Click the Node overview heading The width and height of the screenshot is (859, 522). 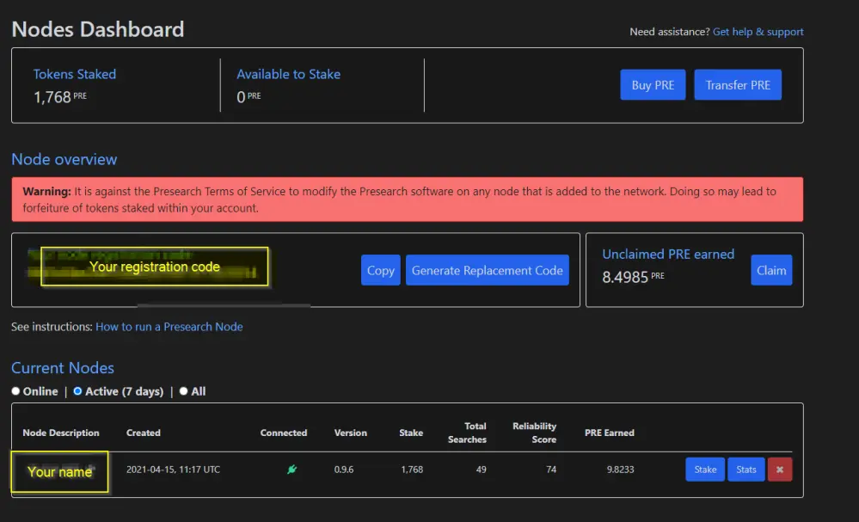point(64,159)
